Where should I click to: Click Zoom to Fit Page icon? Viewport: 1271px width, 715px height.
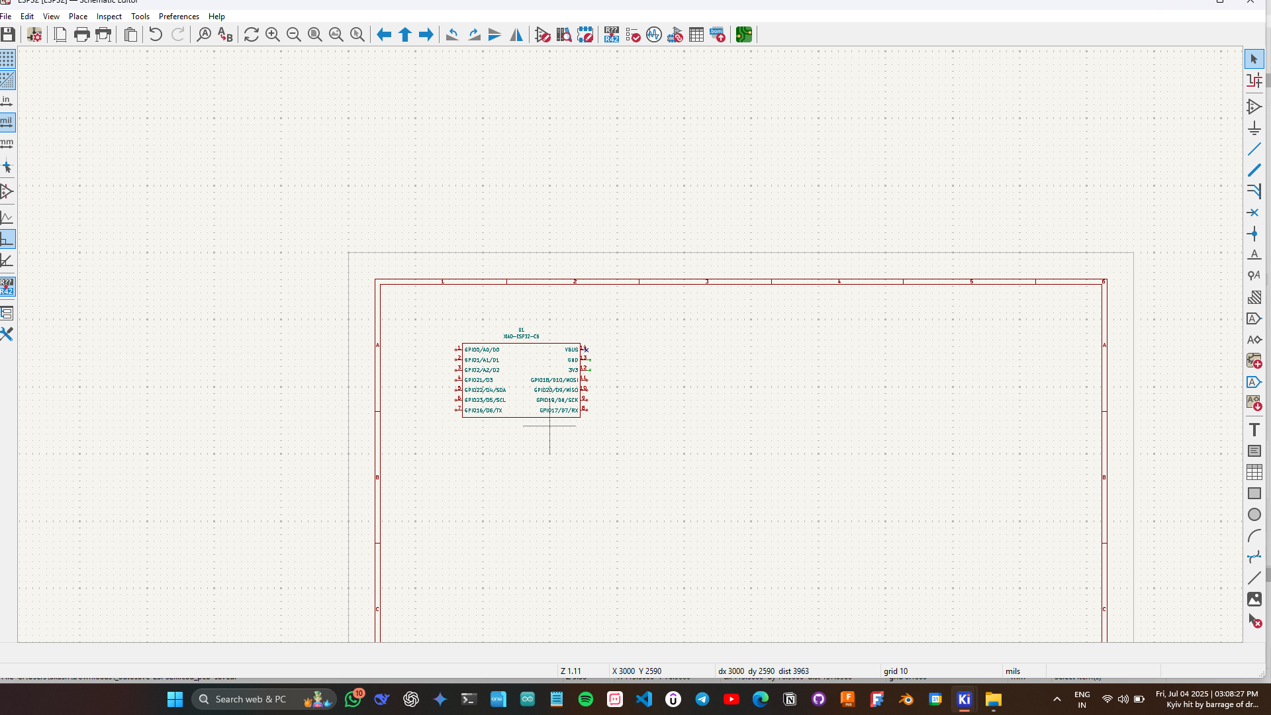tap(315, 34)
